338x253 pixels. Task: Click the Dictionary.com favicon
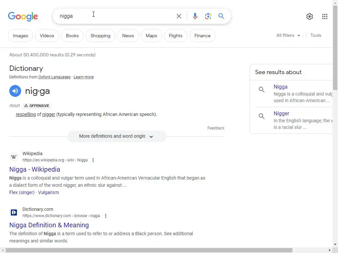coord(14,212)
